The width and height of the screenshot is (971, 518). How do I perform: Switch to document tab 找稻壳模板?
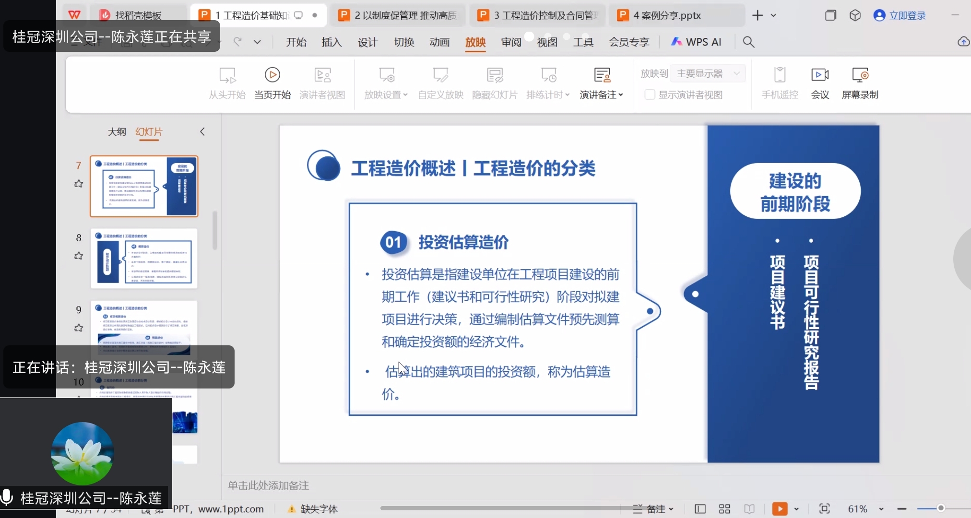click(x=138, y=15)
